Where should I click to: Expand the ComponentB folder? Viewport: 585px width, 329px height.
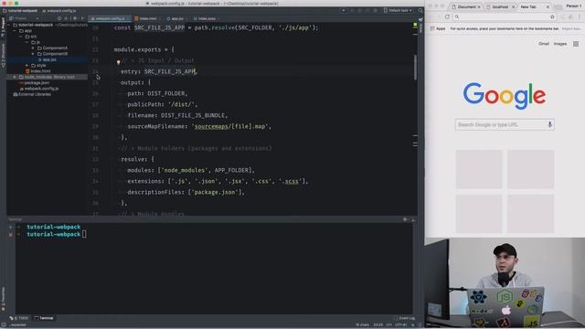(33, 54)
